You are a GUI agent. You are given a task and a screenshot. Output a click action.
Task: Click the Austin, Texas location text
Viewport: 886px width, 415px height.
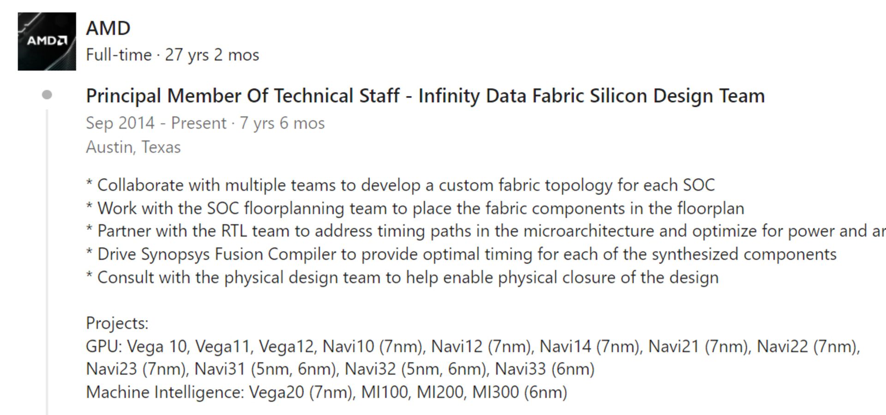click(x=133, y=147)
